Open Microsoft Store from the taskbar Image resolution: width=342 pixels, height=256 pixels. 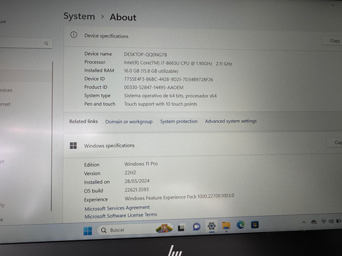pos(254,225)
